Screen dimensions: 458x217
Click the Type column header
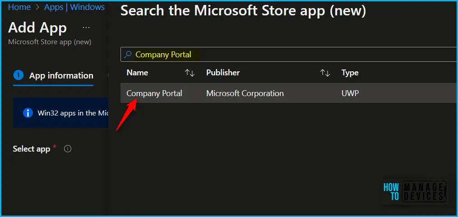[350, 73]
